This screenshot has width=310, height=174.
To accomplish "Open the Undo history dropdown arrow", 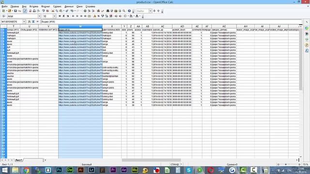I will pyautogui.click(x=75, y=11).
